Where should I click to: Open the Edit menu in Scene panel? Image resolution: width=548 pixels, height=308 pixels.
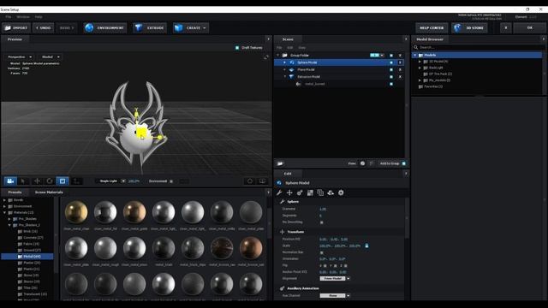pyautogui.click(x=290, y=48)
